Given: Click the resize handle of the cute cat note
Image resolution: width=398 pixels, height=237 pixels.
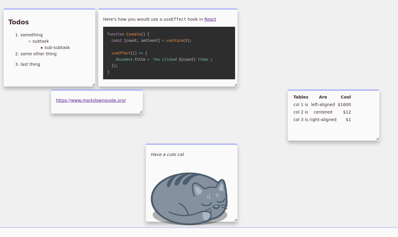Looking at the screenshot, I should point(236,220).
